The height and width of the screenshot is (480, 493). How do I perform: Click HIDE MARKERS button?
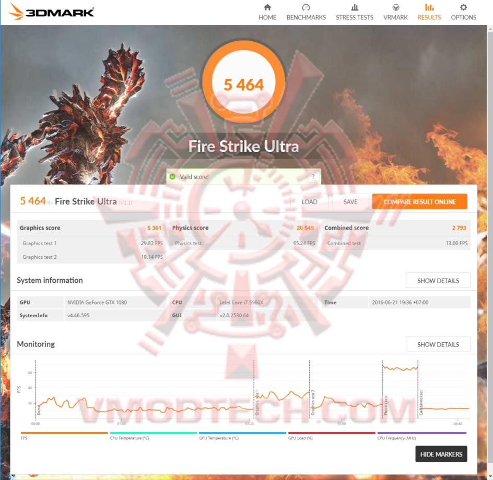click(441, 454)
